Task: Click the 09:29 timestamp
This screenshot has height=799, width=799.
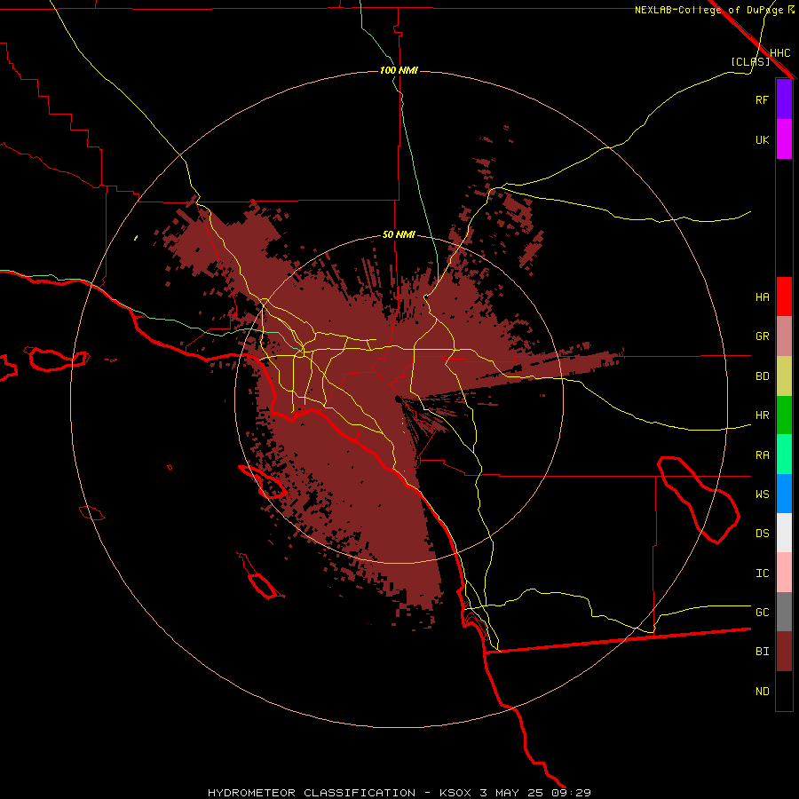Action: 571,793
